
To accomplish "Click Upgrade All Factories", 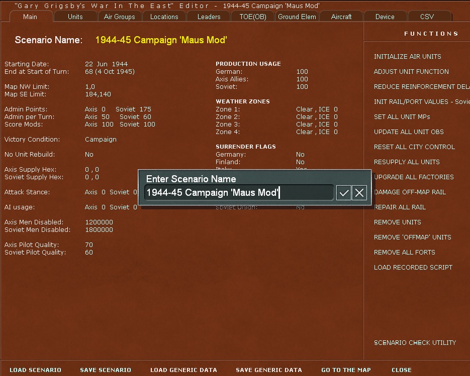I will (414, 177).
